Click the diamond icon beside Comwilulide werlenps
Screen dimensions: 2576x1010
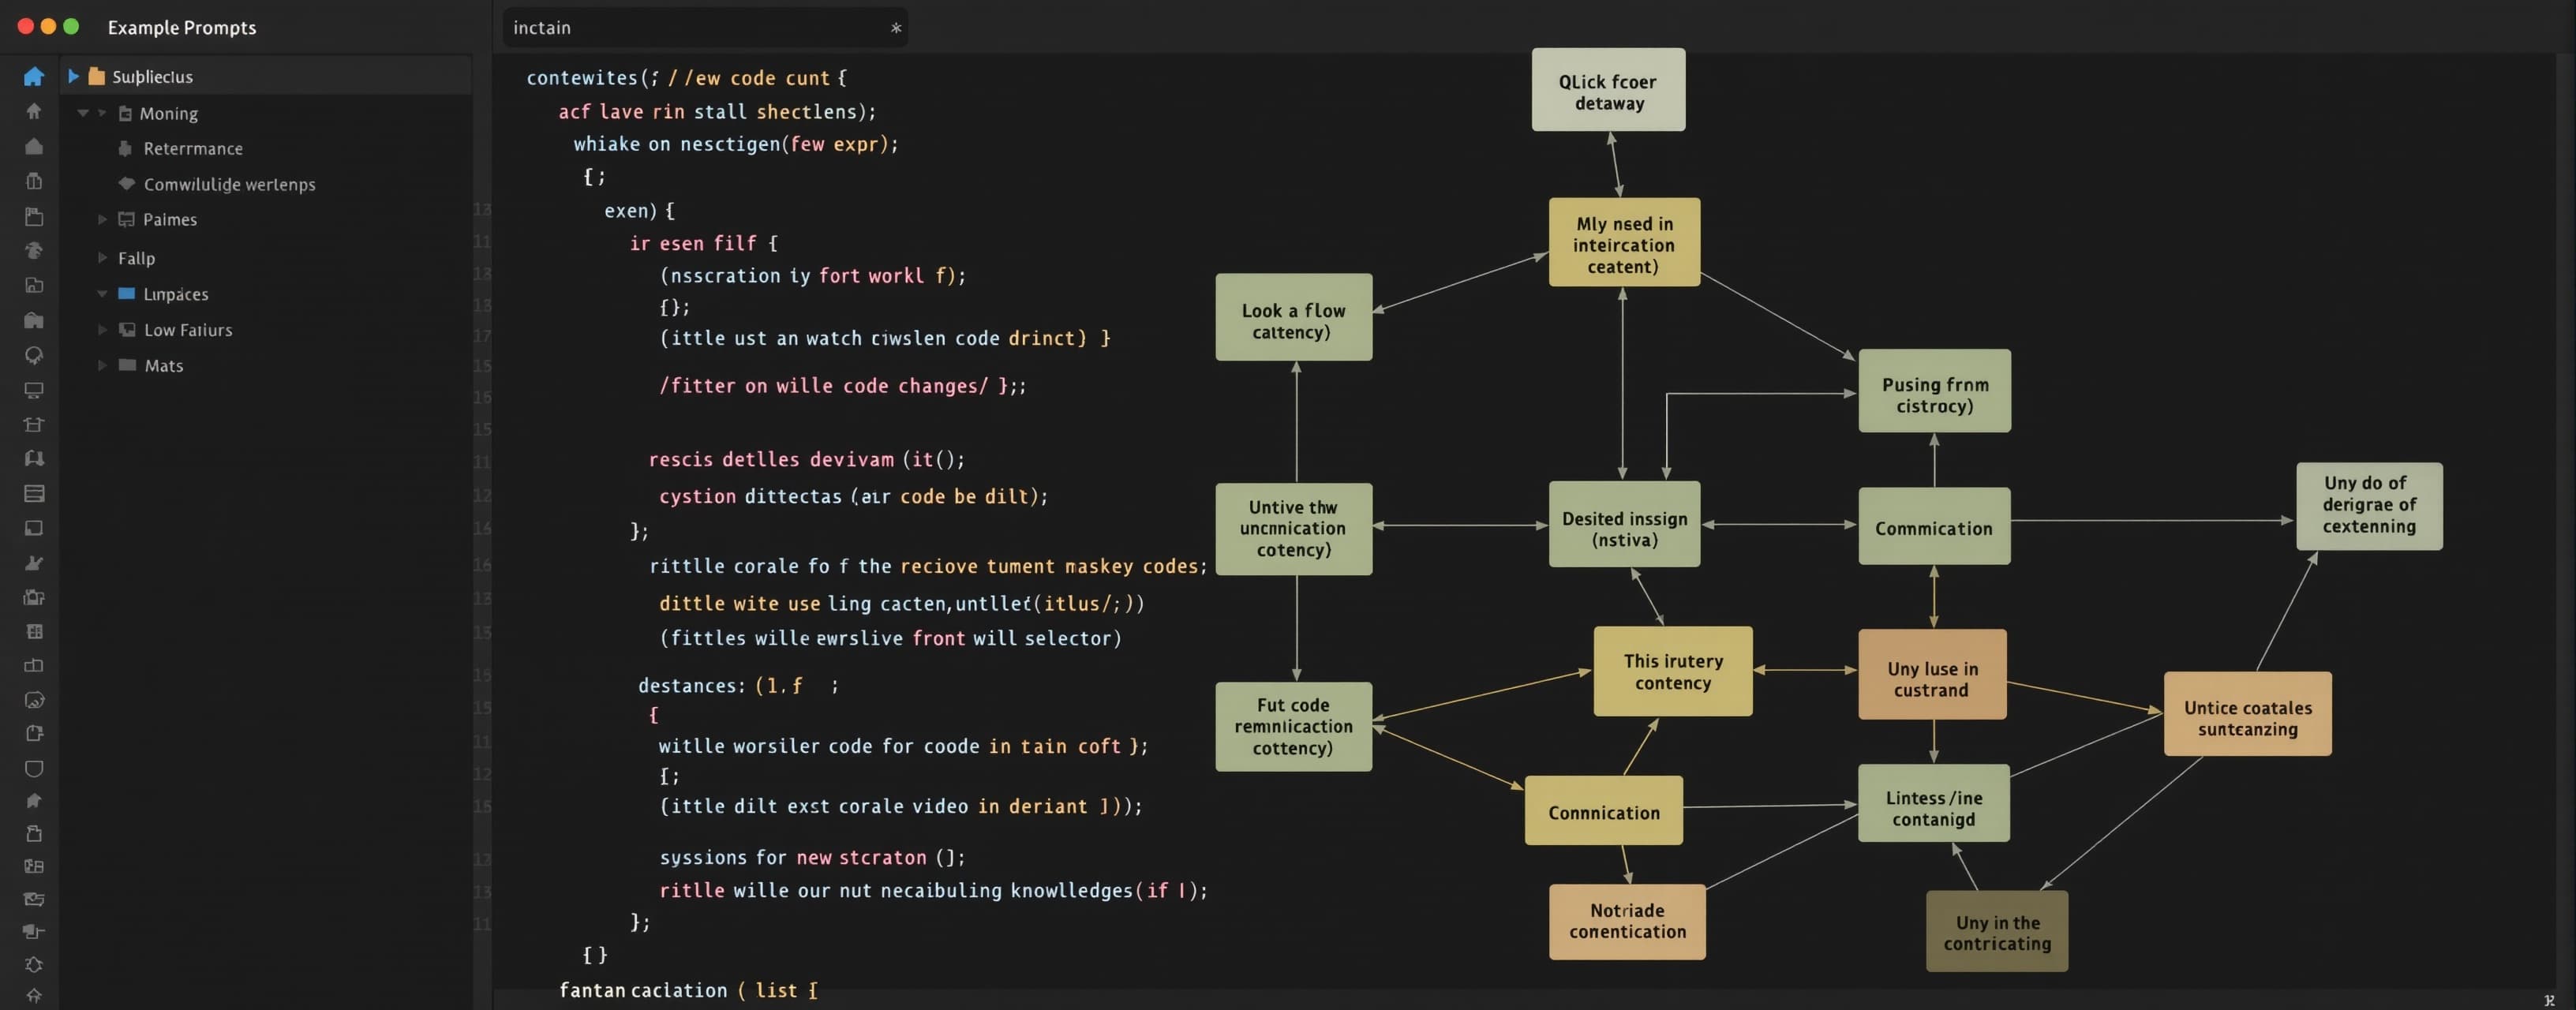click(126, 183)
